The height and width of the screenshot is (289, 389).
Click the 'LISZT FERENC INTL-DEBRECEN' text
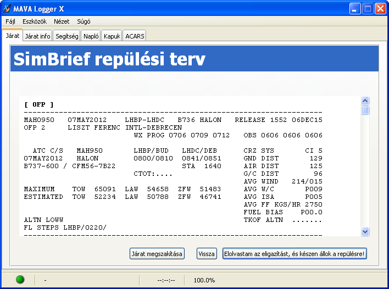(x=125, y=127)
